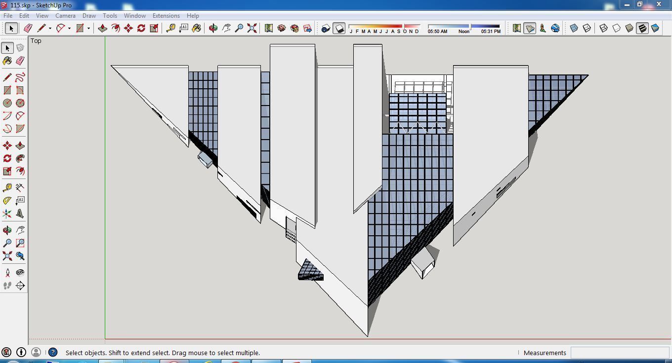Activate the Pan hand tool in top toolbar

pos(226,29)
